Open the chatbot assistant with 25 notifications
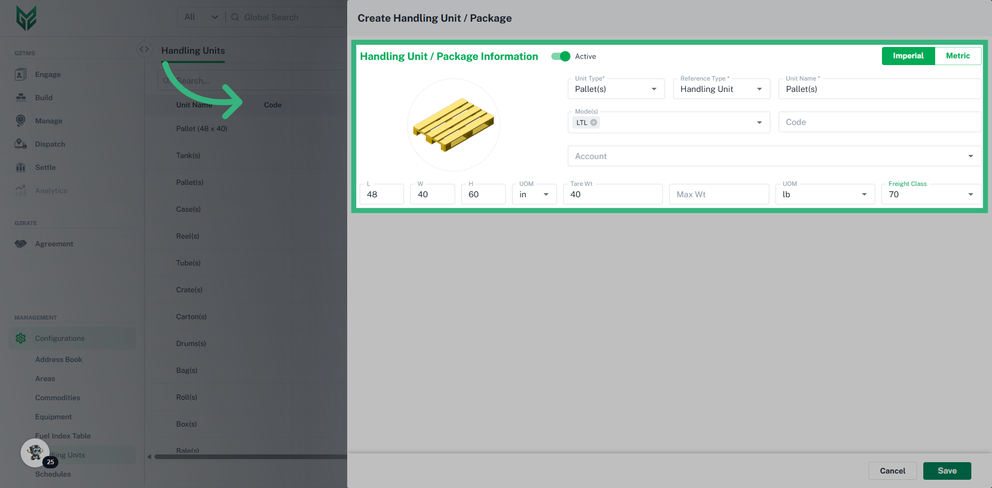The image size is (992, 488). tap(35, 452)
